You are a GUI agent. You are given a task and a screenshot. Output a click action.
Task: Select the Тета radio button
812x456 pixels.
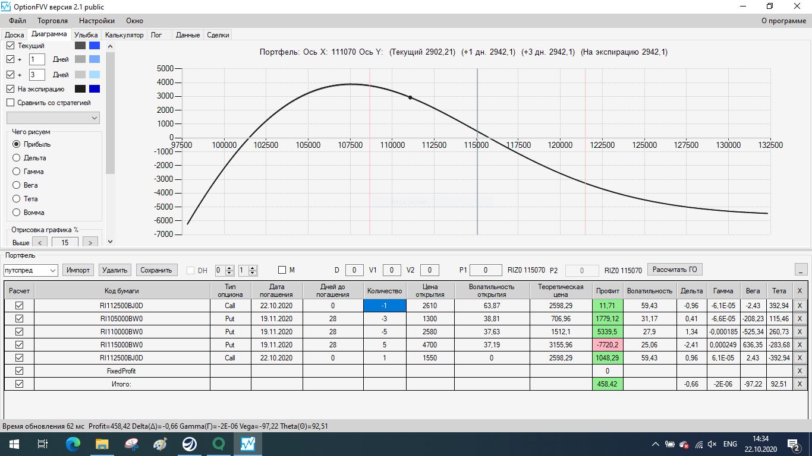[16, 199]
